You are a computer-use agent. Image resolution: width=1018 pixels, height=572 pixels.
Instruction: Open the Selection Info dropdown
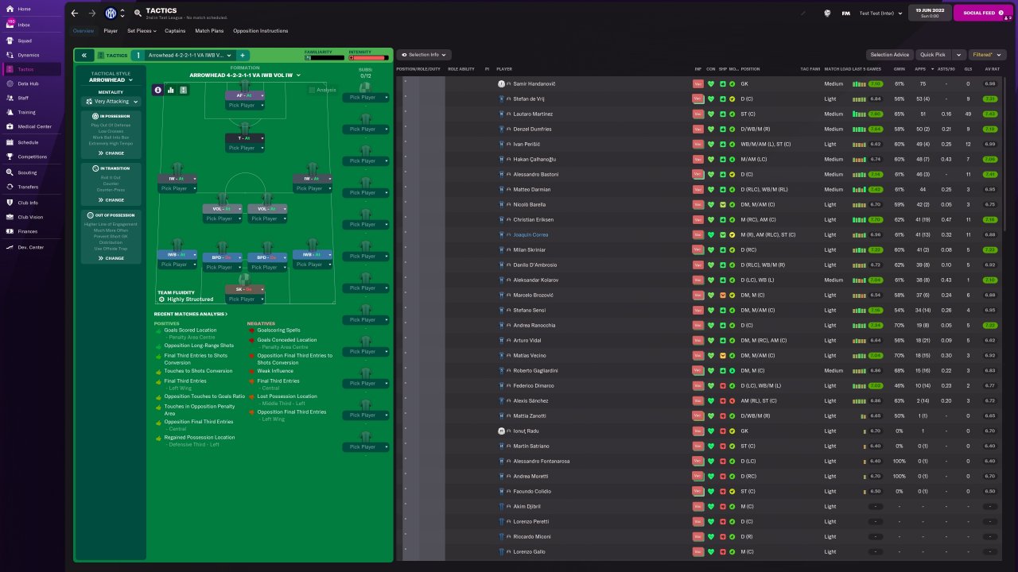pyautogui.click(x=425, y=55)
